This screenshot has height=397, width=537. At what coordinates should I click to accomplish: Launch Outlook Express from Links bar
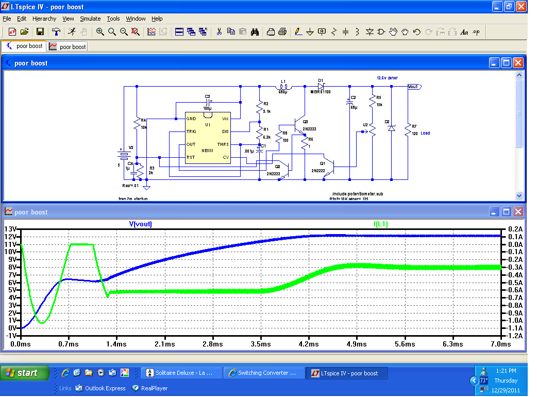(100, 388)
